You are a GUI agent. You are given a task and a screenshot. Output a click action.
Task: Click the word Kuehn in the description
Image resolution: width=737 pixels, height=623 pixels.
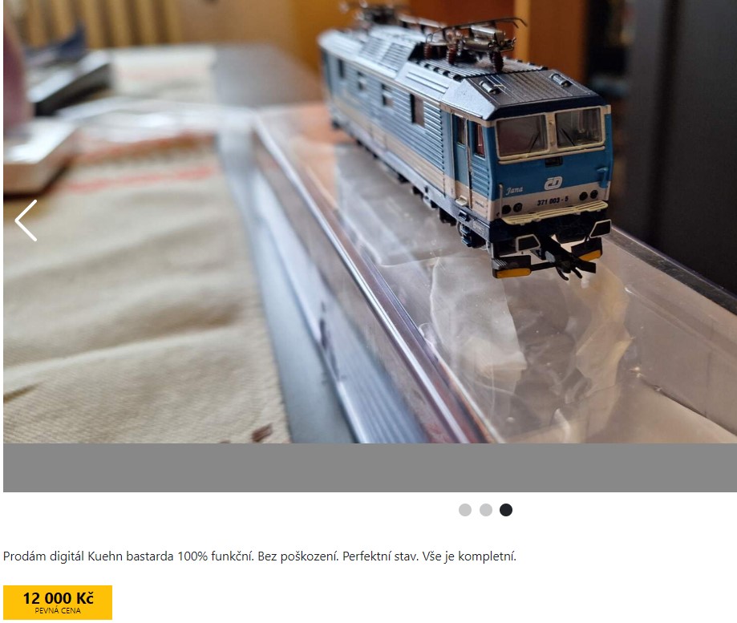pyautogui.click(x=102, y=556)
